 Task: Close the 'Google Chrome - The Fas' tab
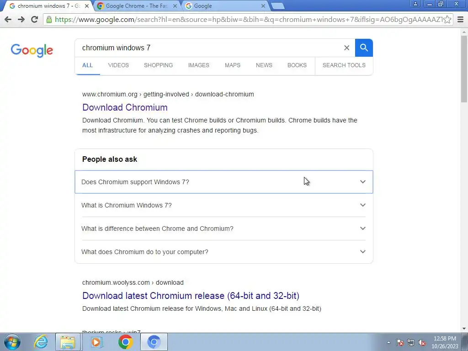coord(175,6)
